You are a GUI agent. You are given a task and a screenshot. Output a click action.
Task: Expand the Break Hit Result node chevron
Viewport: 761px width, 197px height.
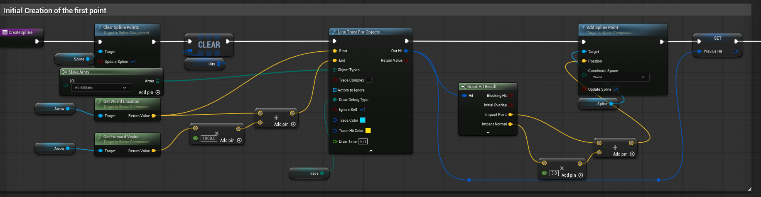tap(488, 132)
